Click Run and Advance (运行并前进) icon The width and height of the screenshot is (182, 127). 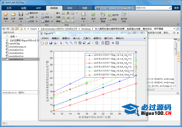[x=103, y=14]
